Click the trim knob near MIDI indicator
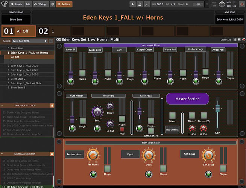The image size is (246, 188). point(222,5)
